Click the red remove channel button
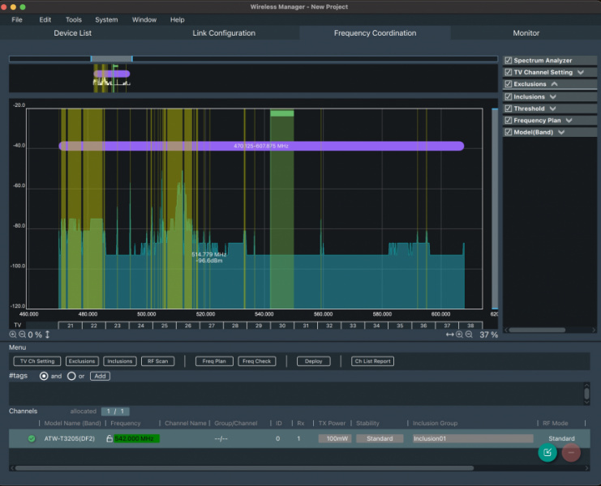 [571, 452]
